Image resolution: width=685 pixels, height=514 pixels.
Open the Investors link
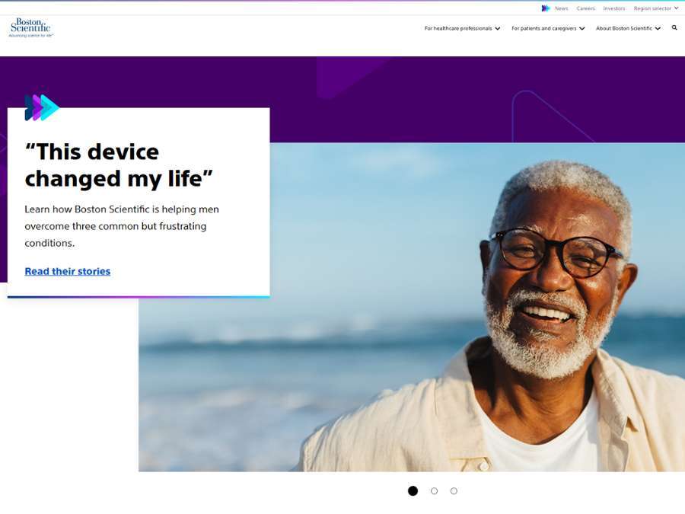click(x=613, y=8)
